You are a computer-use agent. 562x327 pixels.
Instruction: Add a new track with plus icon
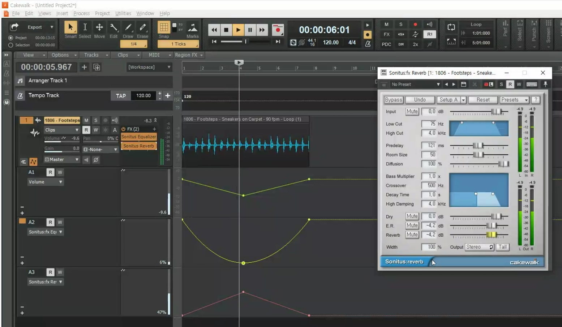tap(84, 67)
